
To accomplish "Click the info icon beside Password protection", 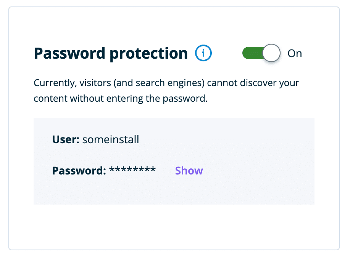I will tap(203, 54).
